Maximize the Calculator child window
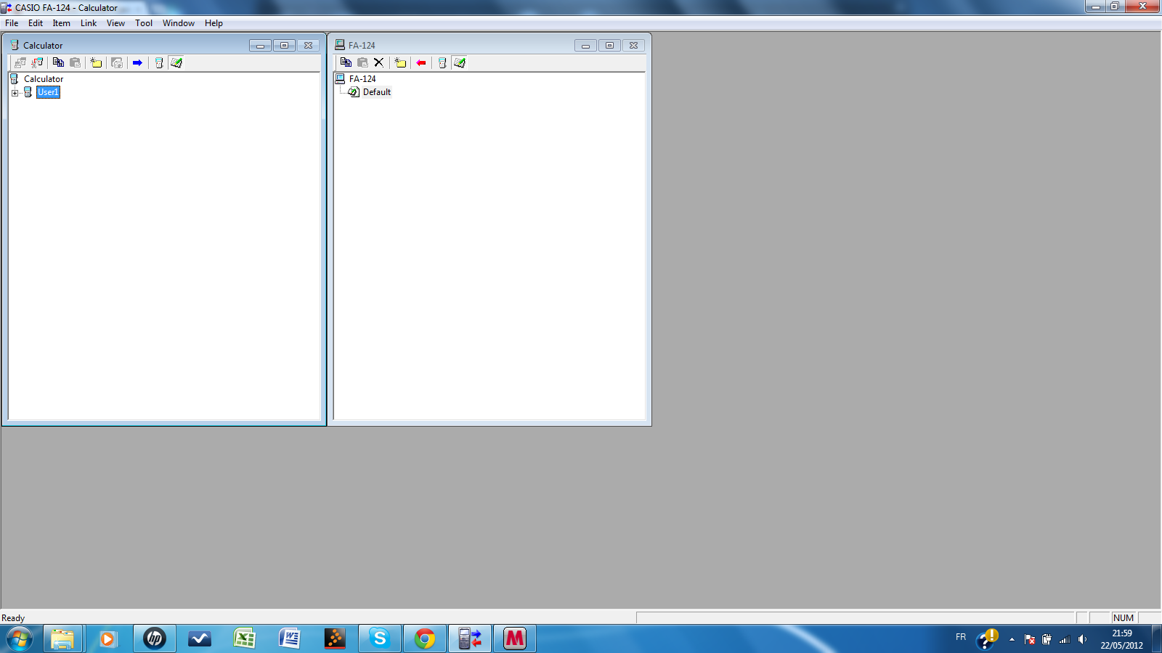 click(x=284, y=46)
